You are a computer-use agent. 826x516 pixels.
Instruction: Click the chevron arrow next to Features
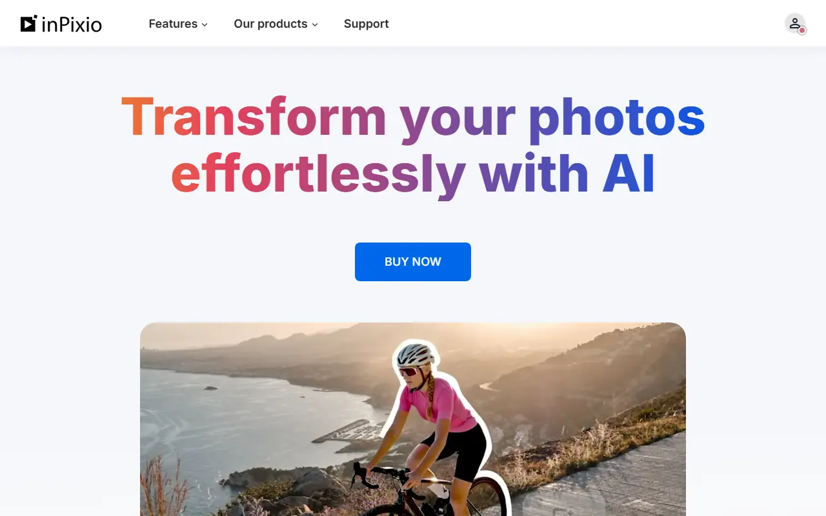click(x=205, y=25)
